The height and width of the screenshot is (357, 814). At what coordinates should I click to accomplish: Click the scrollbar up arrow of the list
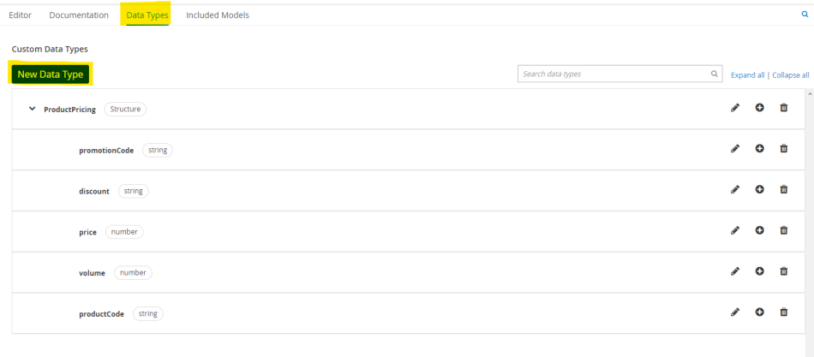pyautogui.click(x=810, y=93)
